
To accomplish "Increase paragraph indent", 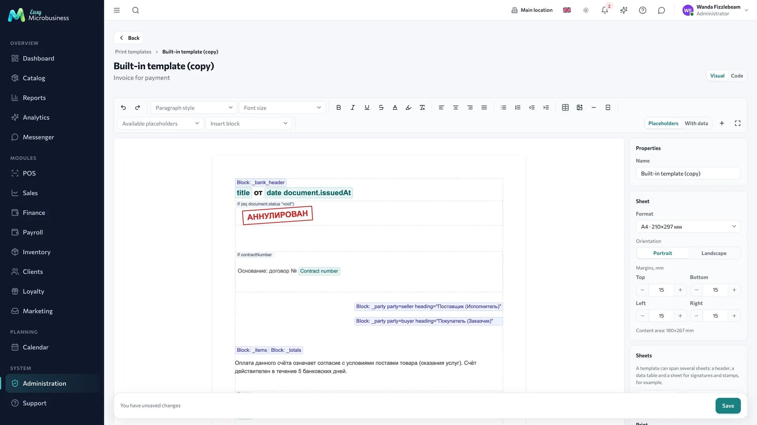I will tap(546, 107).
